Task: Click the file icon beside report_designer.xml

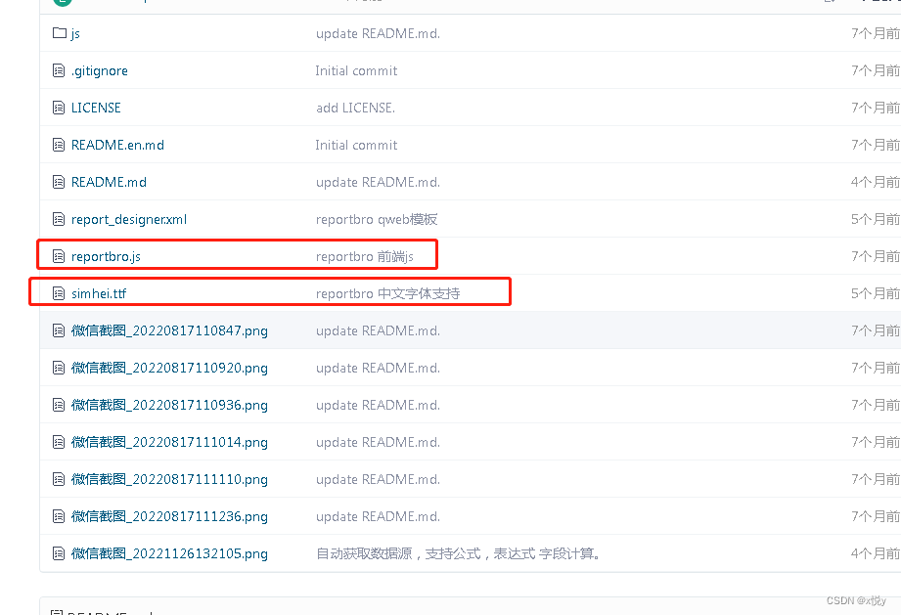Action: coord(59,219)
